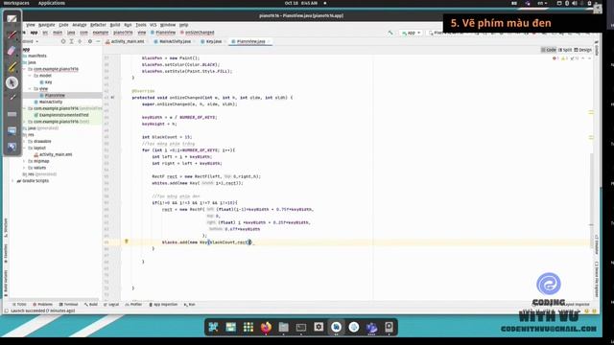The image size is (614, 345).
Task: Select the red pen annotation tool
Action: tap(12, 34)
